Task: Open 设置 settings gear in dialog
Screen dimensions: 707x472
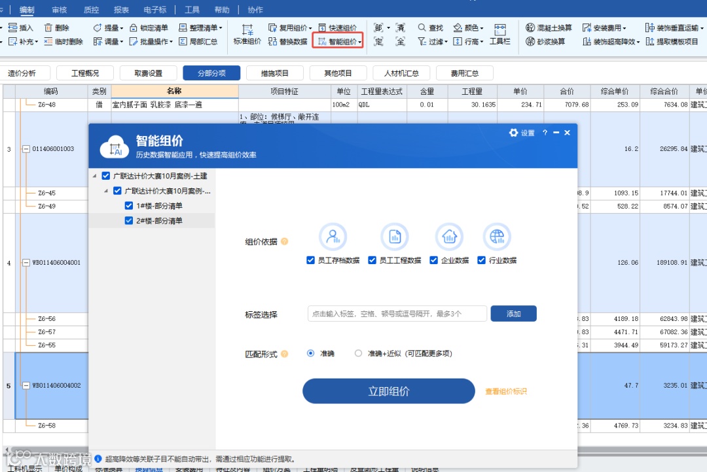Action: 522,133
